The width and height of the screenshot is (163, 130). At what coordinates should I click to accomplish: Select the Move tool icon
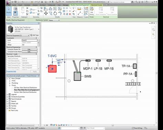tap(46, 13)
